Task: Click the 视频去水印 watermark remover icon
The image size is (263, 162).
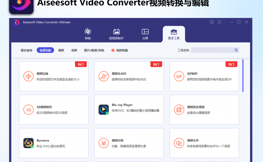Action: tap(103, 76)
